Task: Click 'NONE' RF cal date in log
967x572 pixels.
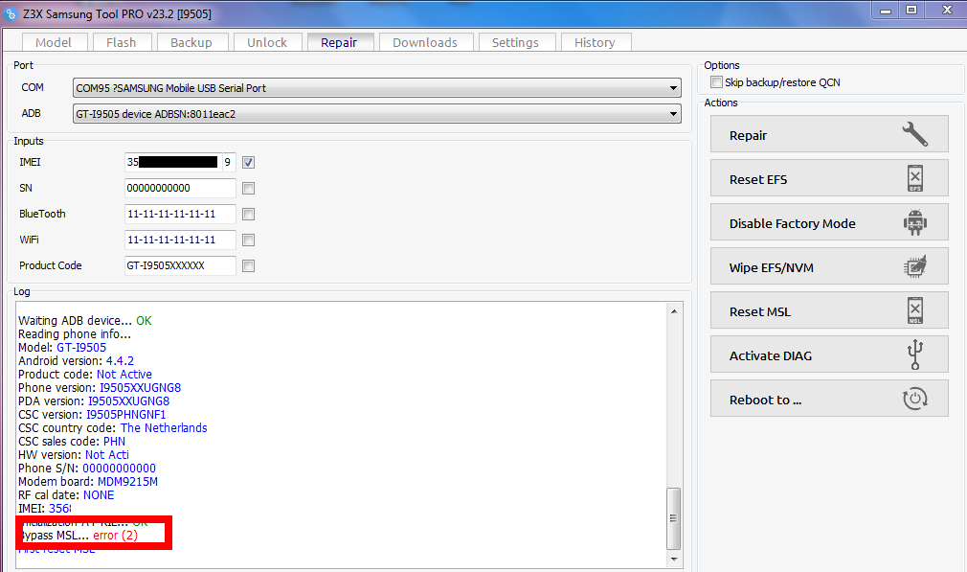Action: (x=99, y=494)
